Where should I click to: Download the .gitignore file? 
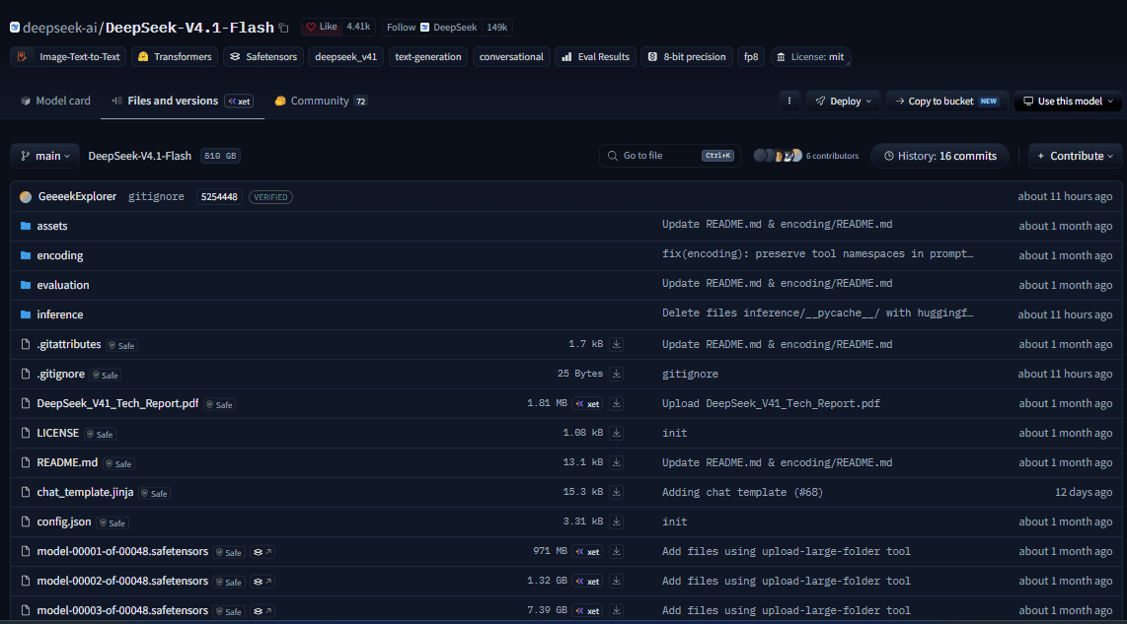(616, 375)
